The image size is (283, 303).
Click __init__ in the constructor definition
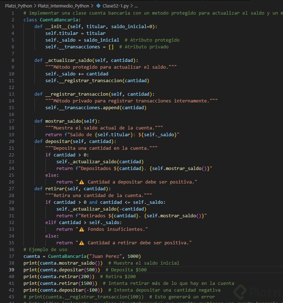[x=56, y=26]
